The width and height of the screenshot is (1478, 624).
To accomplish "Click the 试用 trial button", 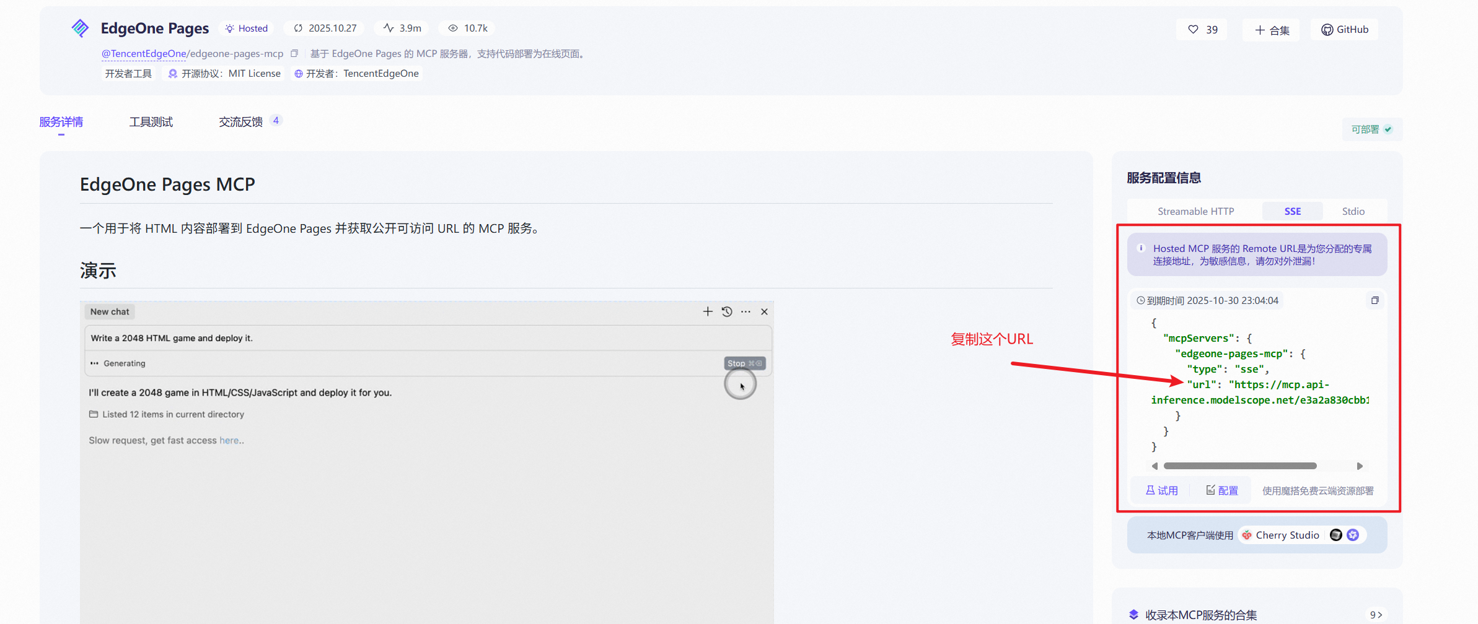I will coord(1161,491).
